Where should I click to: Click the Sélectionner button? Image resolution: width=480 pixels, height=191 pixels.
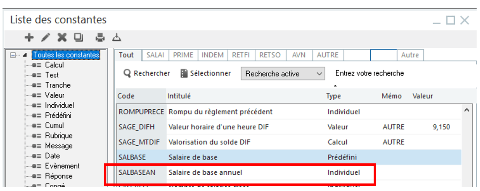tap(206, 74)
